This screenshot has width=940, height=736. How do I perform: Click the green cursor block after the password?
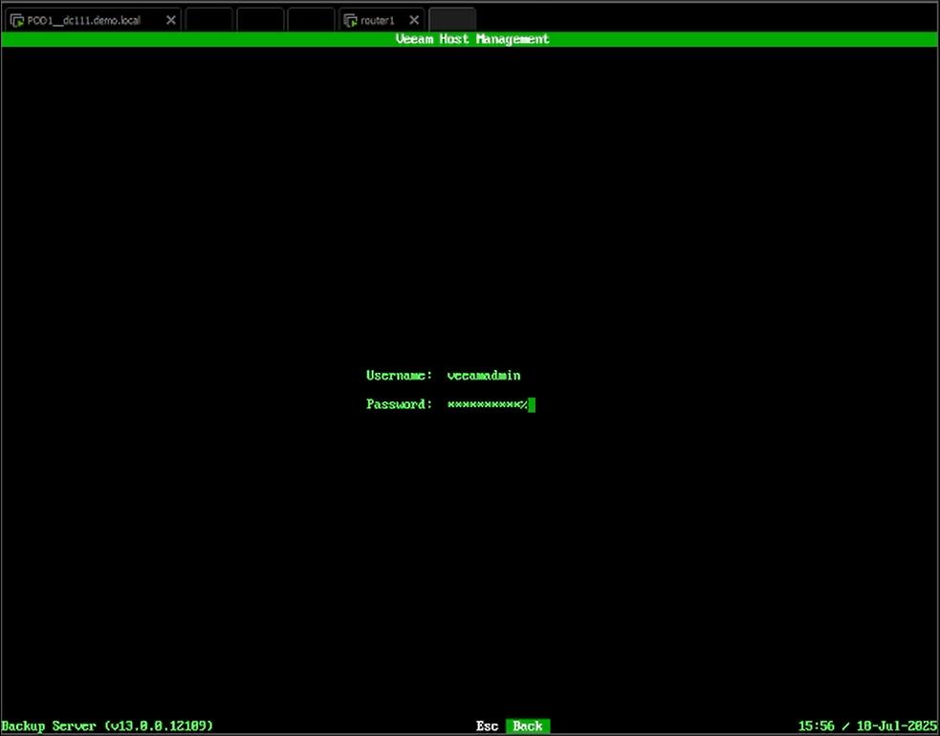coord(532,405)
